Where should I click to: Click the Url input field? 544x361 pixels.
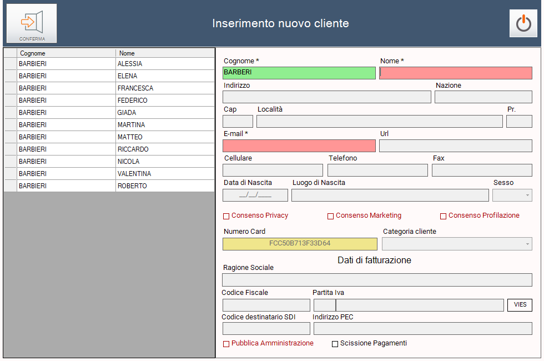pyautogui.click(x=456, y=146)
